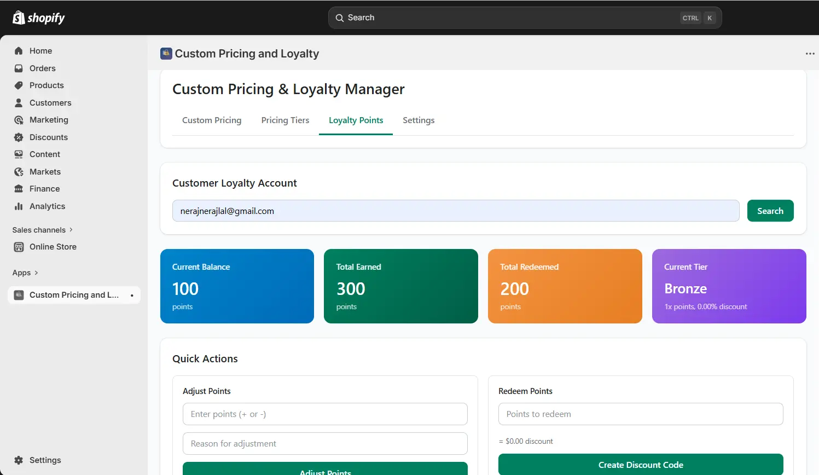Click the Discounts icon in sidebar
Screen dimensions: 819x475
18,137
